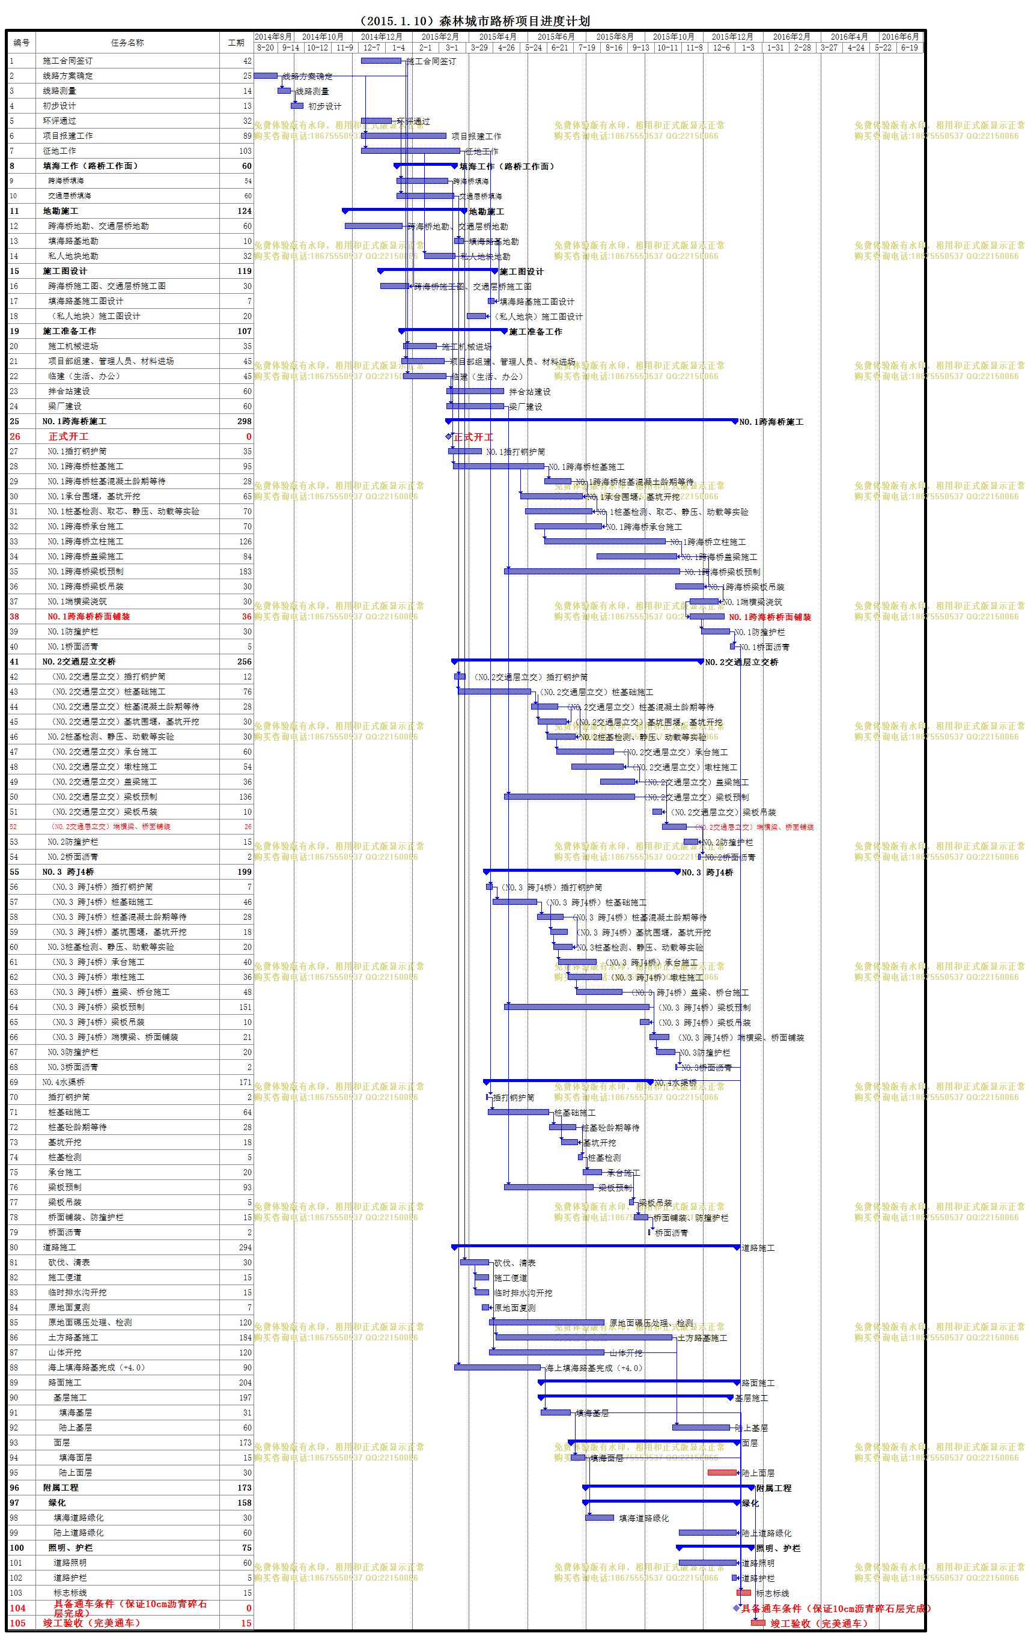Select task 施工合同签订 in the task name column
This screenshot has width=1025, height=1642.
[x=68, y=61]
